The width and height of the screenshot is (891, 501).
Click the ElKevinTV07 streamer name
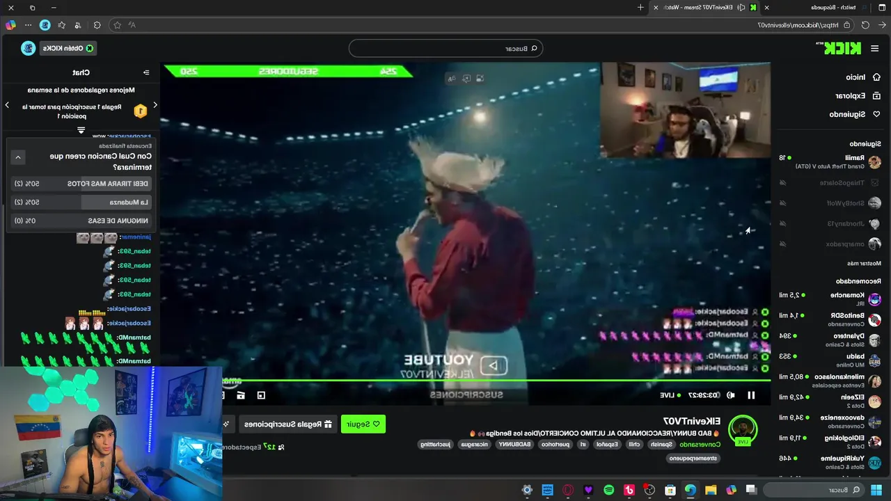pyautogui.click(x=691, y=421)
